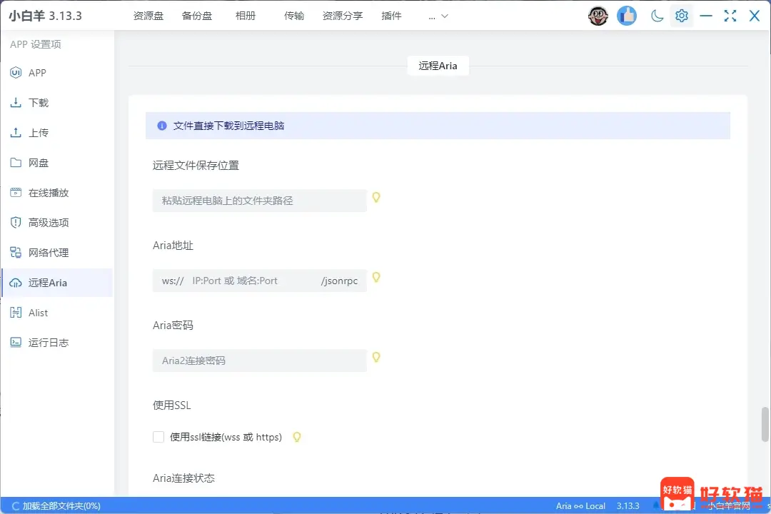Open 资源分享 tab

click(x=343, y=16)
